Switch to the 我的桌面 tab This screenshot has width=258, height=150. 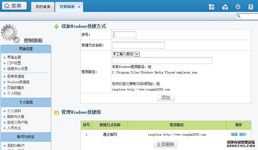tap(43, 7)
